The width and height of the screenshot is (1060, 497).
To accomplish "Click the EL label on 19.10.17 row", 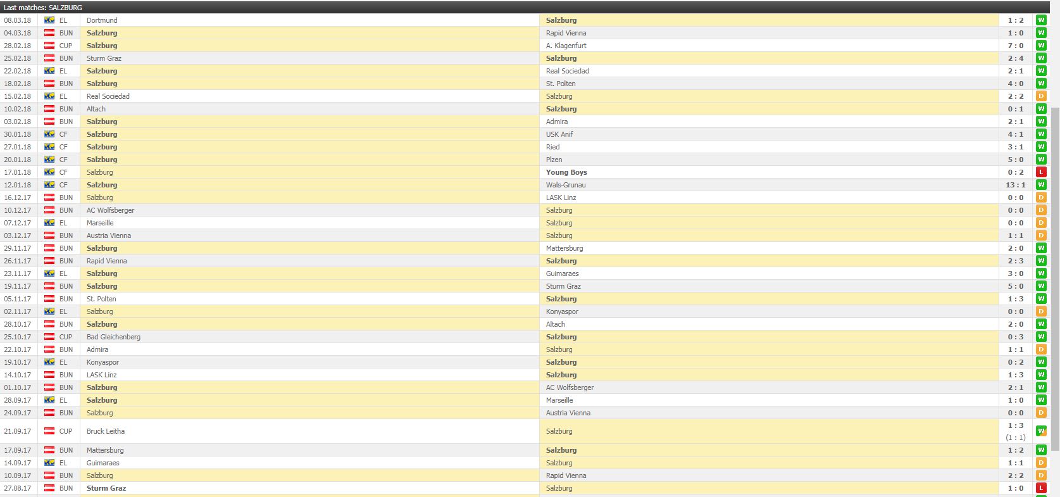I will coord(63,362).
